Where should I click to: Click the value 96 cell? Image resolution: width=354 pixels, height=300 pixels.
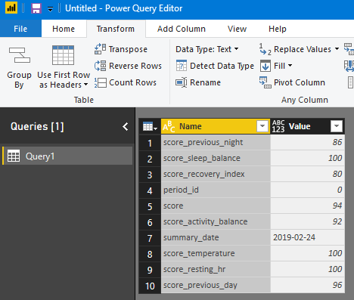pyautogui.click(x=307, y=285)
